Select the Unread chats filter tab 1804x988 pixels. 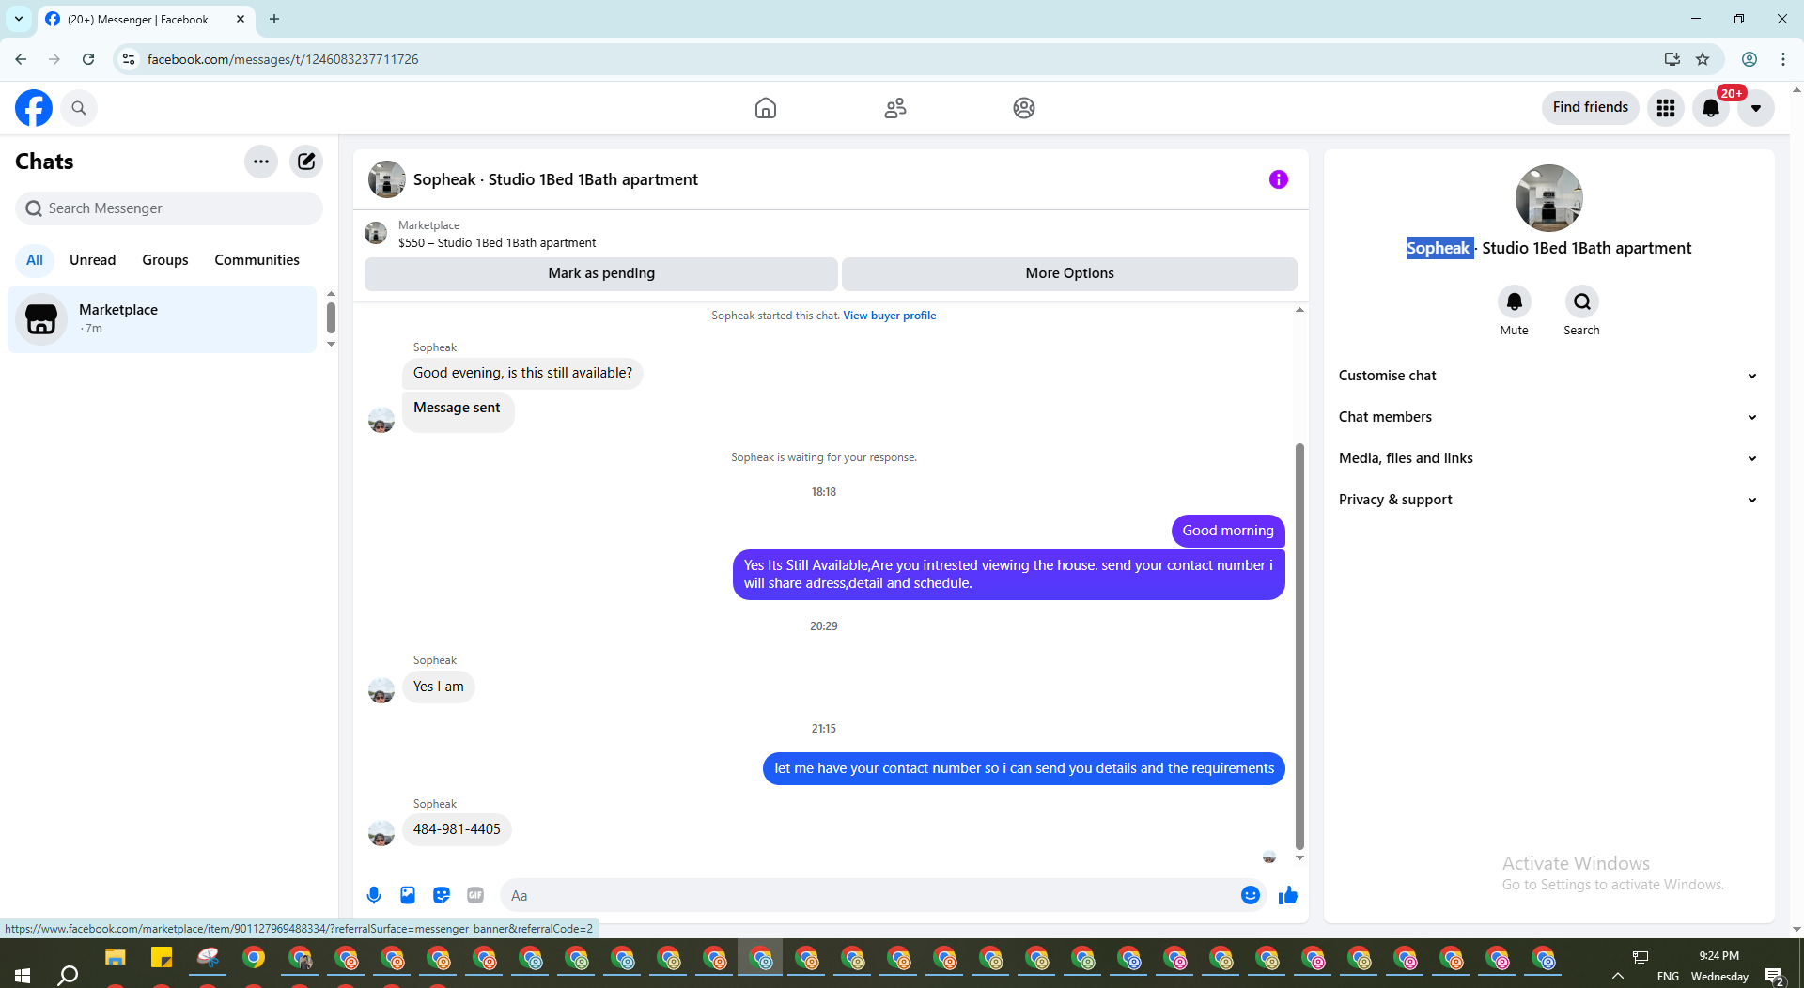click(92, 260)
